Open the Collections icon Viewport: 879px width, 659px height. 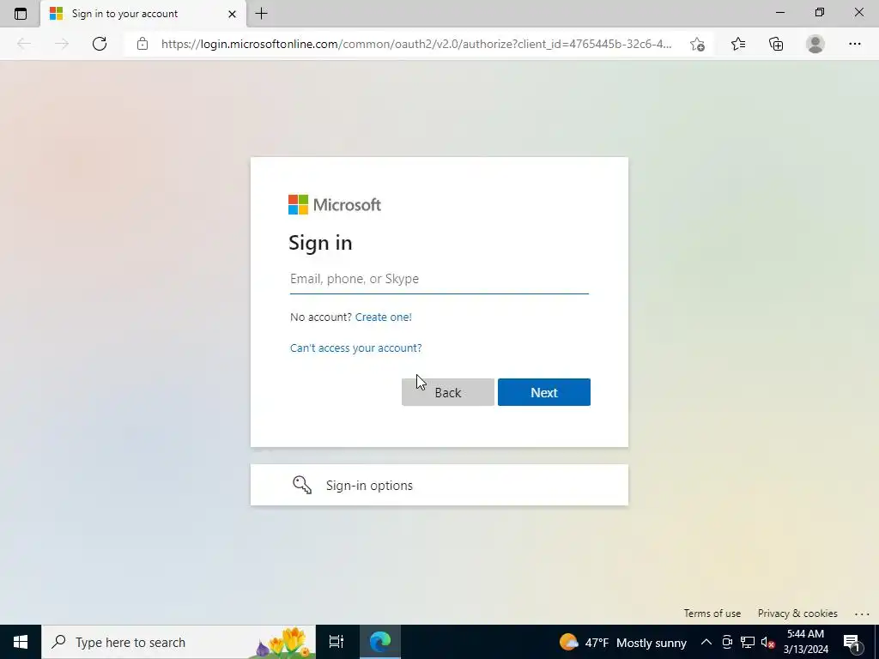click(776, 44)
